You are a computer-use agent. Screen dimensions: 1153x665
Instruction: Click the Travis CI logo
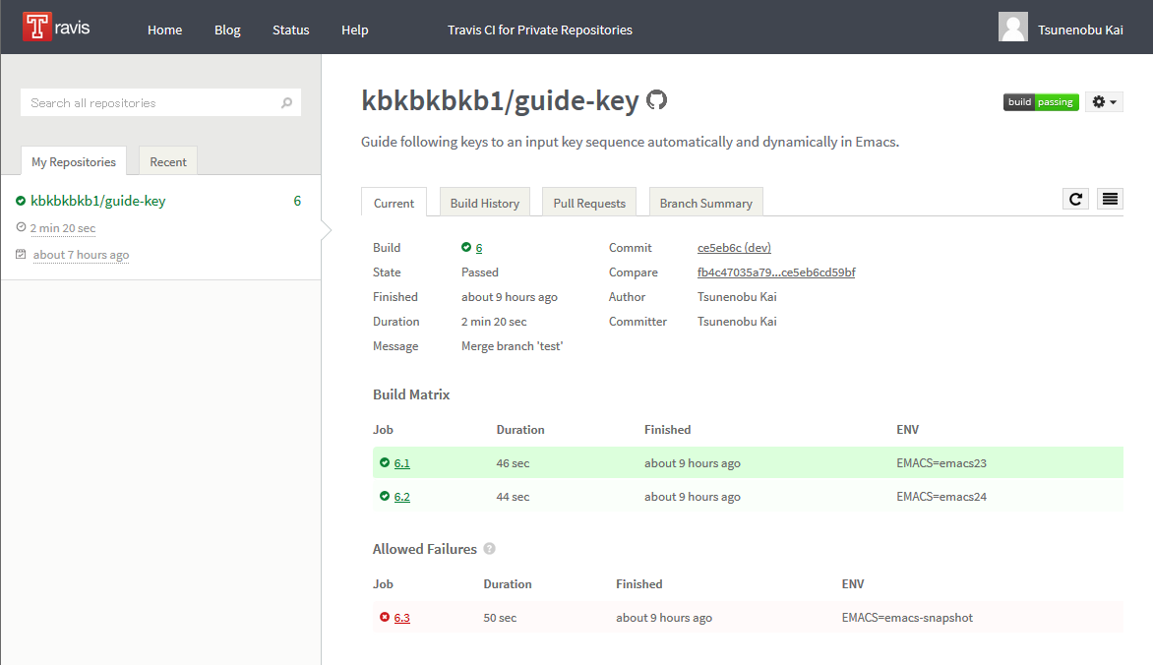point(57,28)
